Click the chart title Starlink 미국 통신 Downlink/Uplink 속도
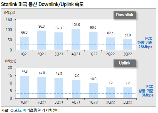 [x=42, y=4]
